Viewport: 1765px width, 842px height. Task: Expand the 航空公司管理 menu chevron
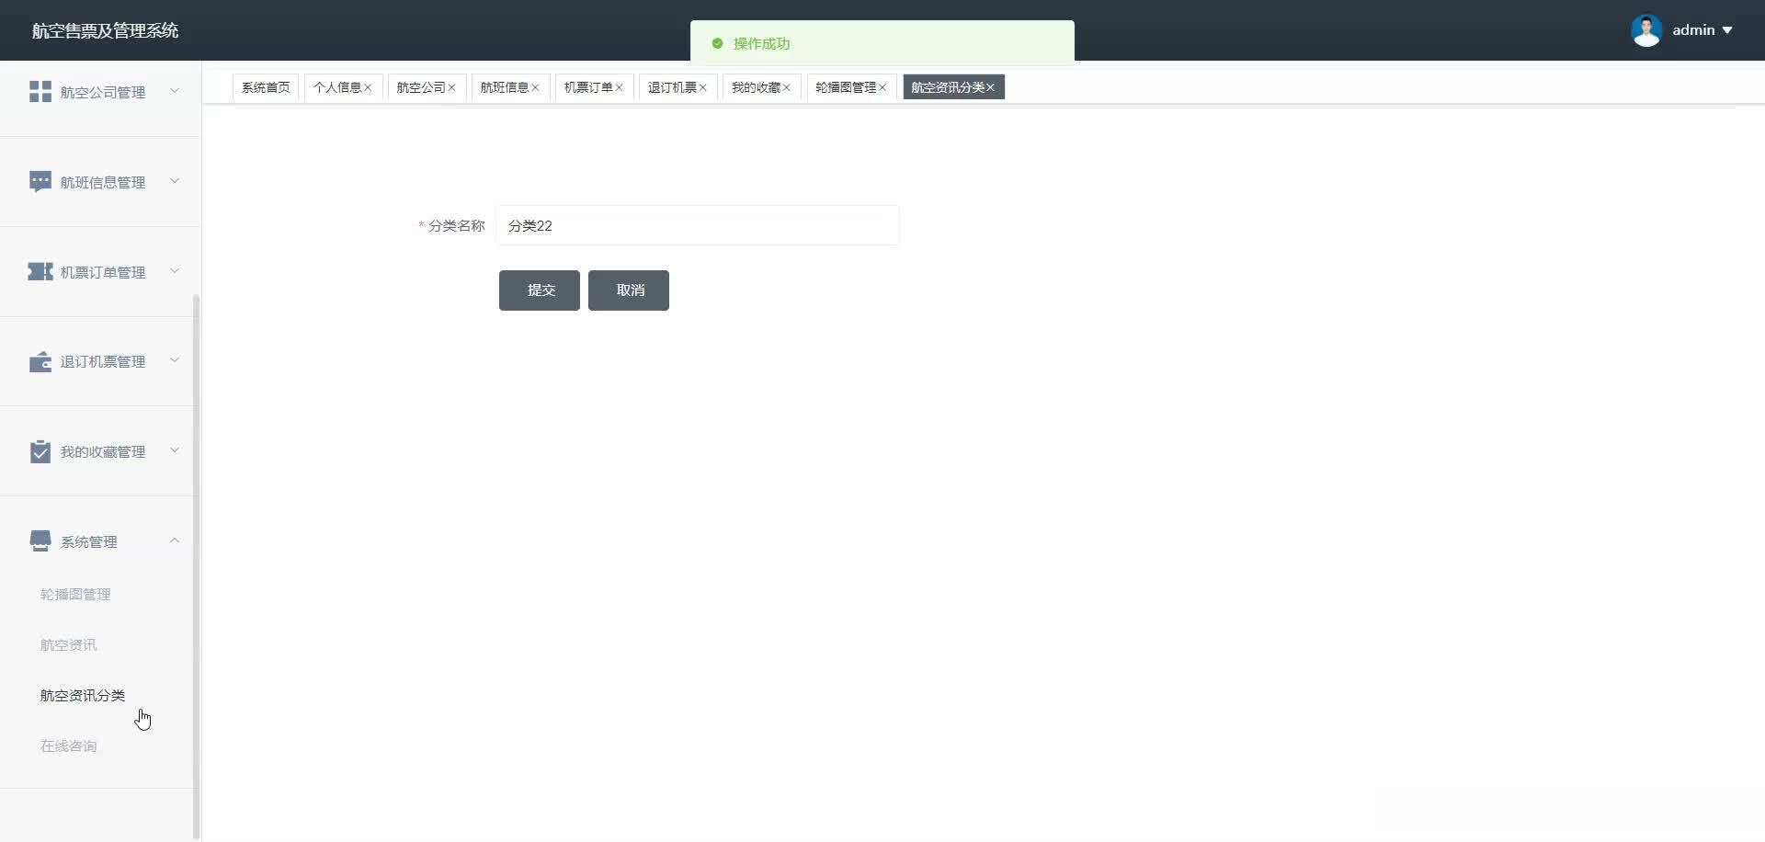[175, 91]
